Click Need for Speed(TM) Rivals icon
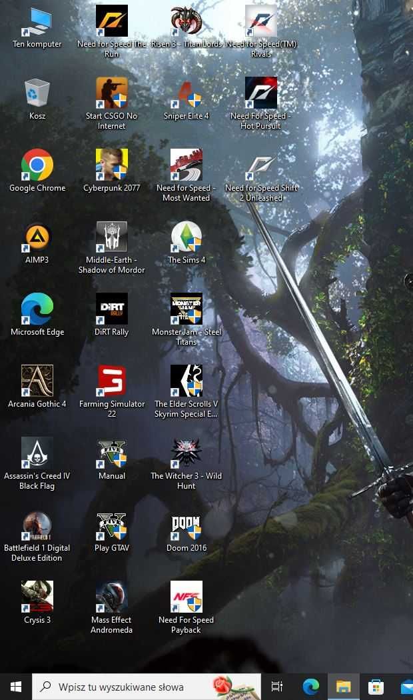 (261, 21)
